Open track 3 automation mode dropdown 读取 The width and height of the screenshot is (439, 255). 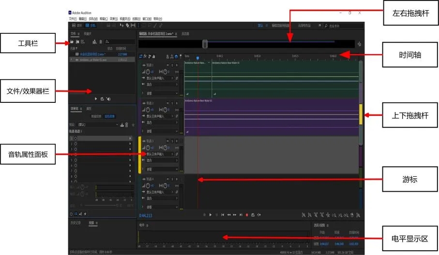tap(159, 169)
